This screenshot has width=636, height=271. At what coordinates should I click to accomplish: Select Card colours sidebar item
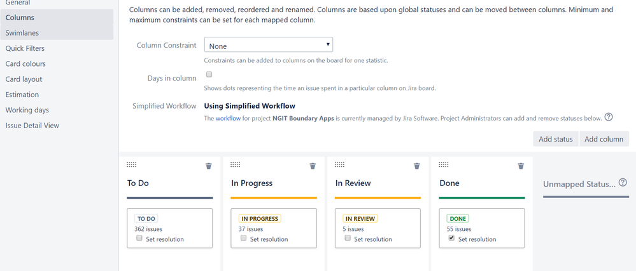57,64
